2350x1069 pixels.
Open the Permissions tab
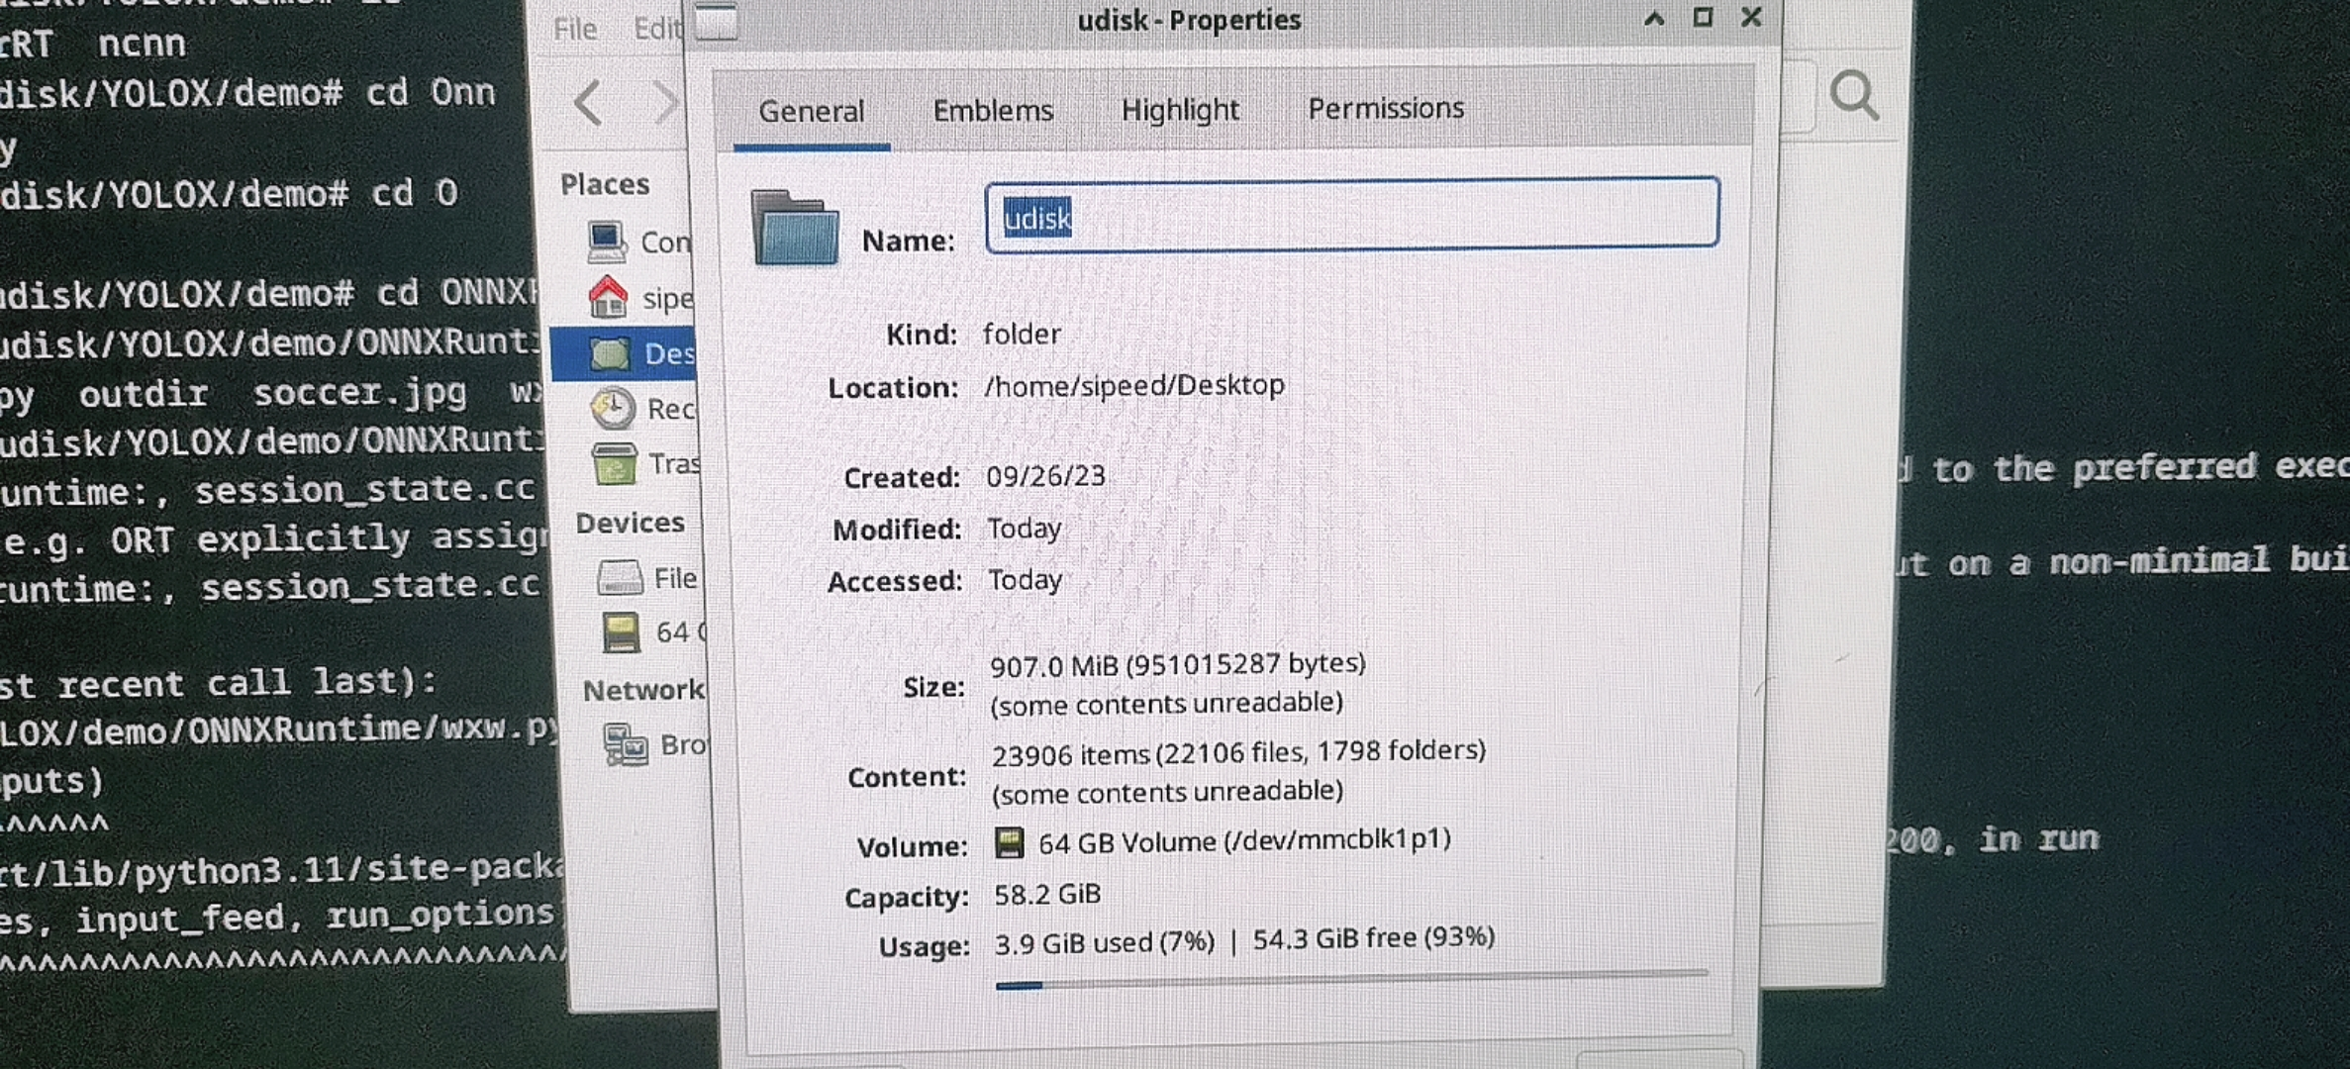(1385, 108)
